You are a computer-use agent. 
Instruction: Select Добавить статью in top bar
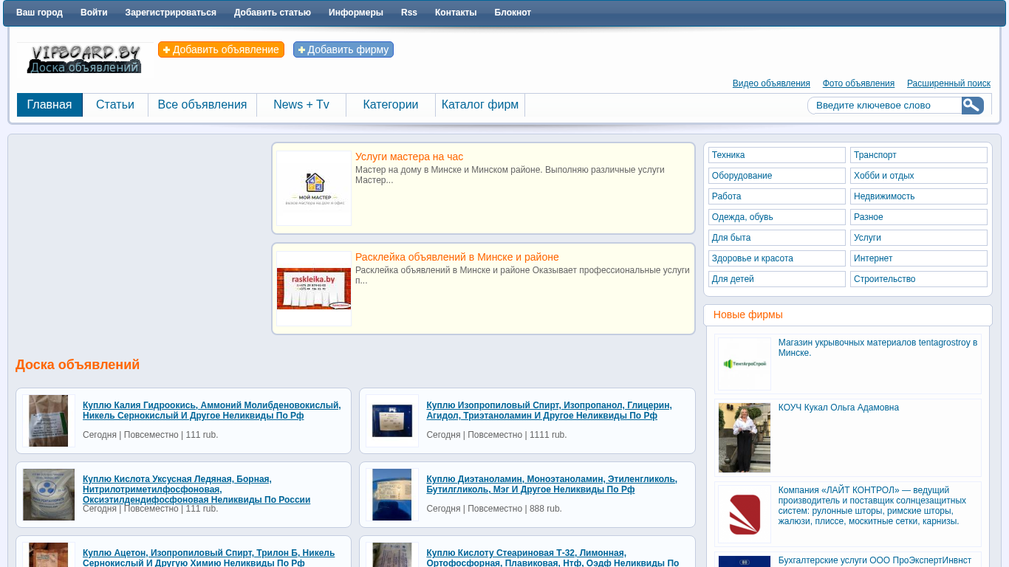pyautogui.click(x=273, y=13)
